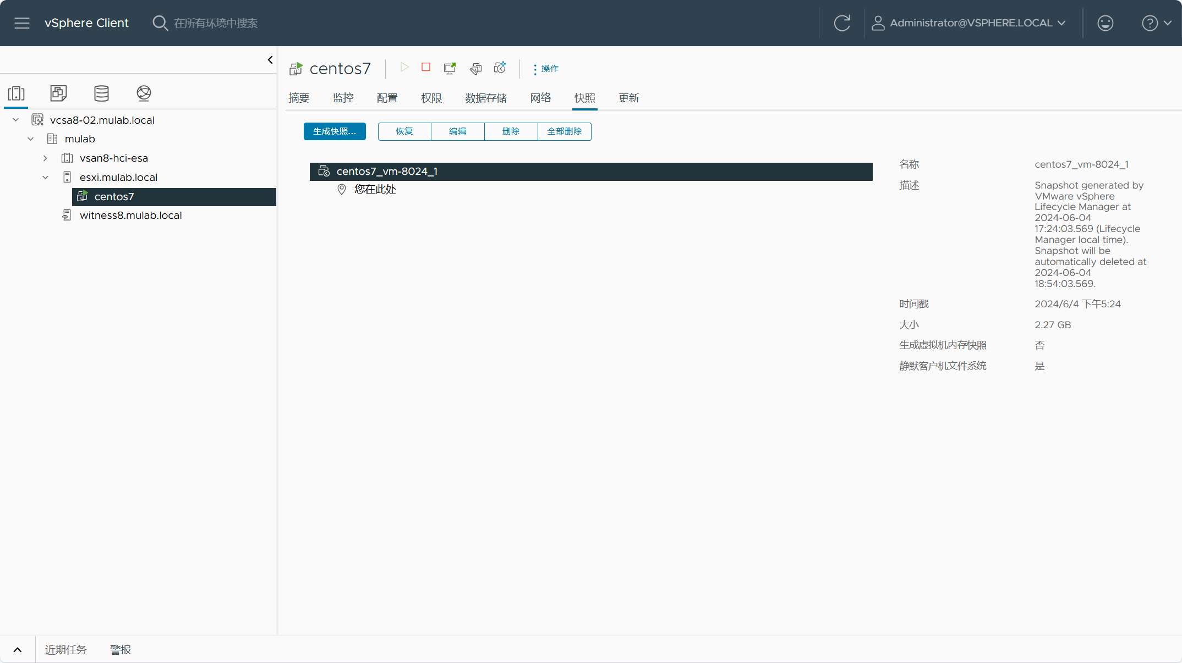Image resolution: width=1182 pixels, height=663 pixels.
Task: Click the 编辑 snapshot button
Action: pyautogui.click(x=458, y=131)
